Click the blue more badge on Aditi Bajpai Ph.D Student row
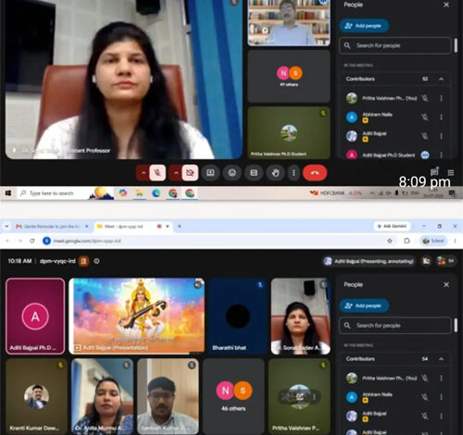463x435 pixels. click(425, 155)
